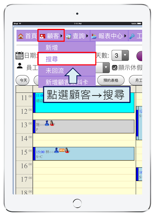Open the cyan 11:00 appointment block

pyautogui.click(x=84, y=103)
